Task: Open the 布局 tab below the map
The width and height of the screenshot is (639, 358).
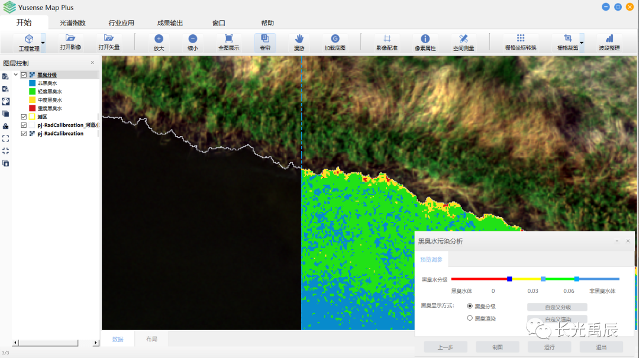Action: coord(151,339)
